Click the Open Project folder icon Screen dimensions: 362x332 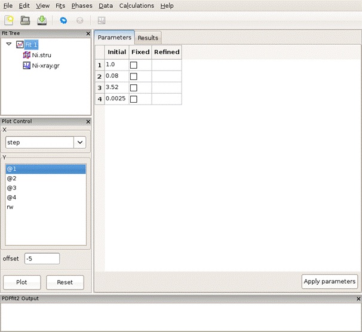[26, 20]
